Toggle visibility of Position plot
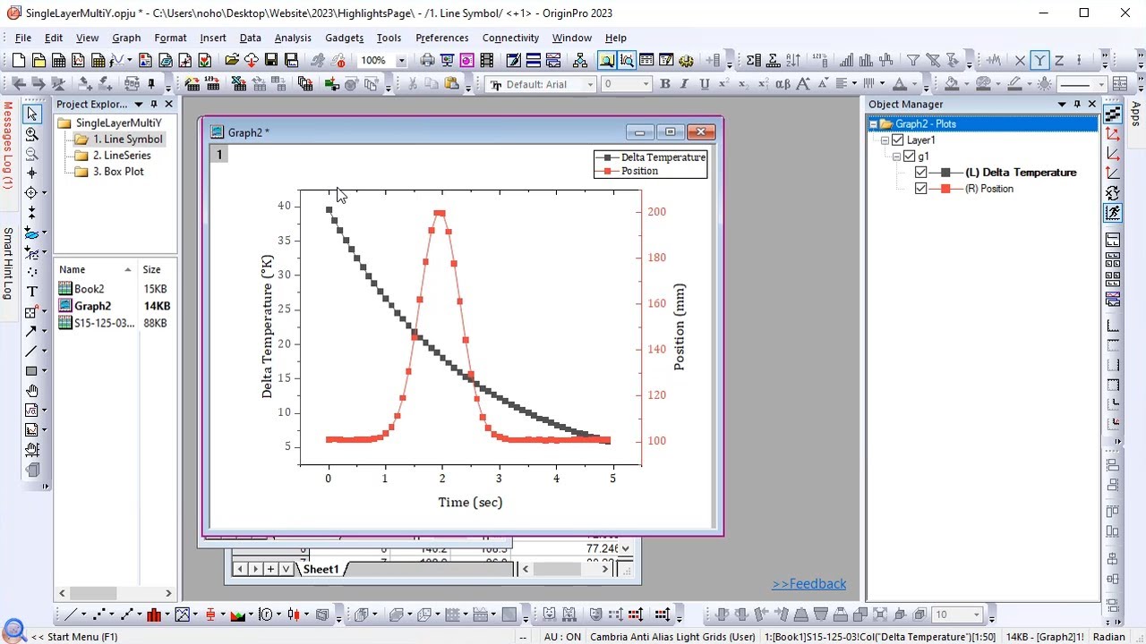 coord(920,189)
